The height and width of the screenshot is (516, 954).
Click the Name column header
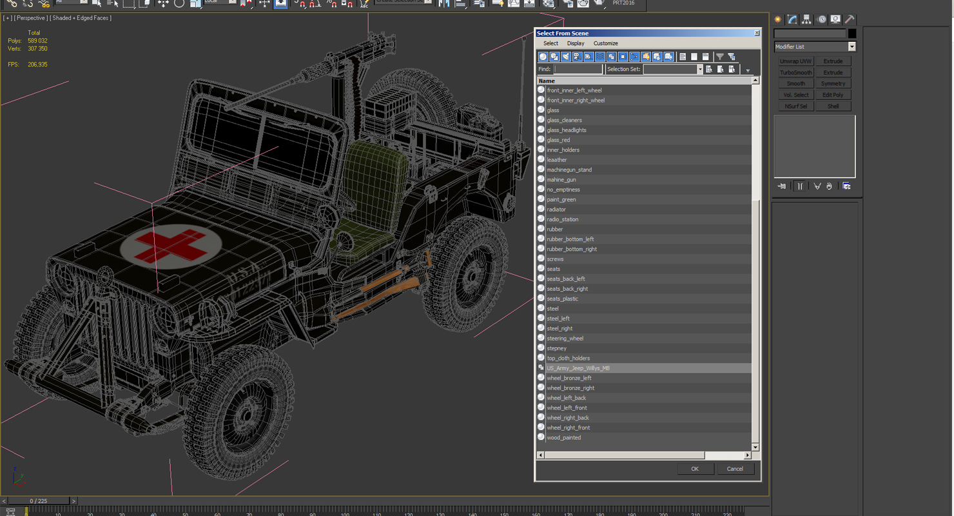click(x=644, y=81)
